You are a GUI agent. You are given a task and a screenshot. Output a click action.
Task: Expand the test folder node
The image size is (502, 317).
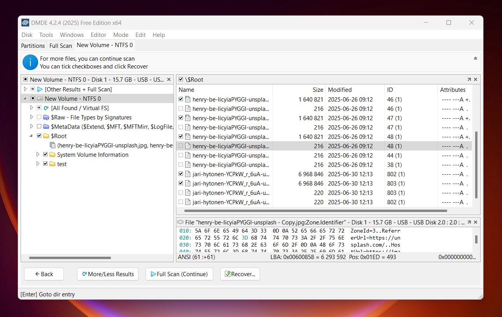tap(38, 164)
